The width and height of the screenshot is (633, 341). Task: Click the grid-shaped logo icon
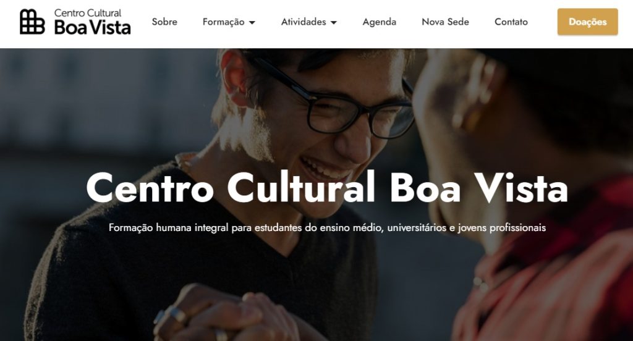coord(32,22)
